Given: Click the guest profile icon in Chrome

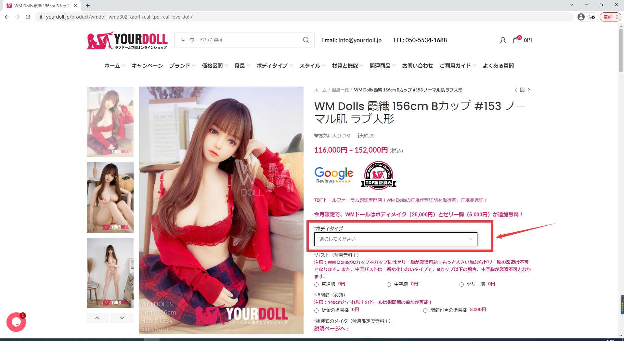Looking at the screenshot, I should (581, 17).
